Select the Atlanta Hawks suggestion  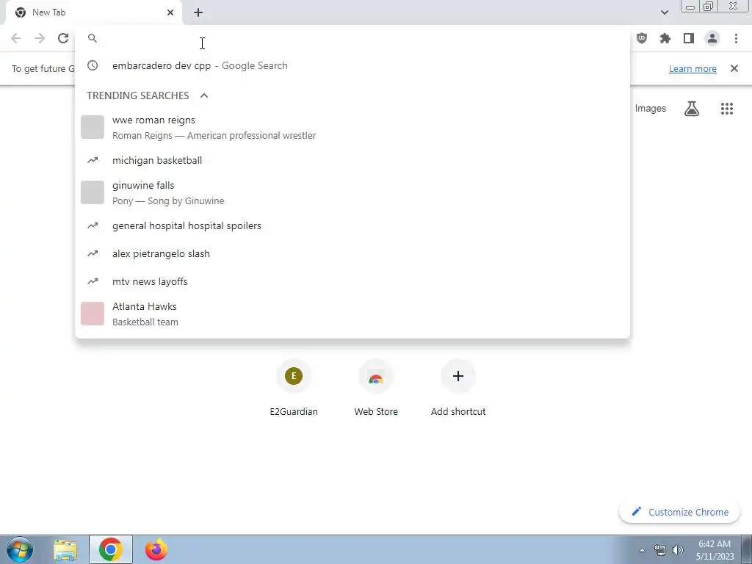coord(352,314)
